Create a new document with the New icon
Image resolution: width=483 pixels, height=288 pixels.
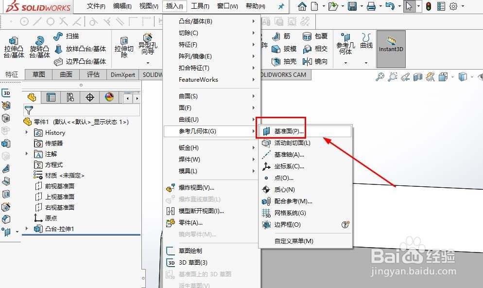click(x=314, y=6)
